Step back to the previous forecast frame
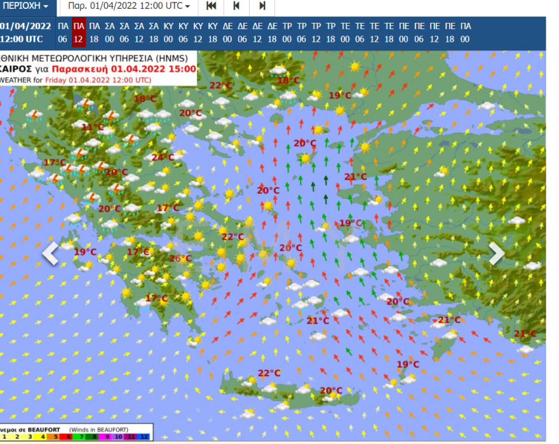559x444 pixels. click(236, 6)
